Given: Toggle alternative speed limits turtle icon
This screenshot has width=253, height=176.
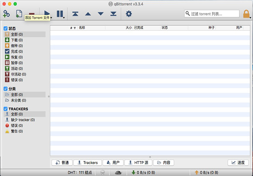Looking at the screenshot, I should click(x=118, y=173).
